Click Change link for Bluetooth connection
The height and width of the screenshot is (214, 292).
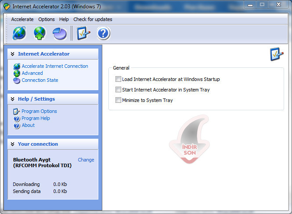tap(86, 160)
